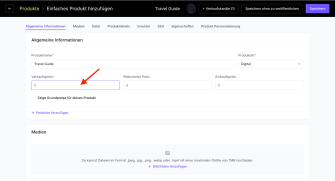Click Bild/Video hinzufügen link
Image resolution: width=335 pixels, height=181 pixels.
[167, 166]
